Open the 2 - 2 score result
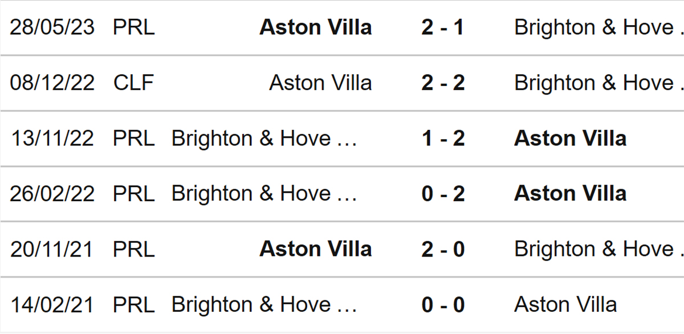The width and height of the screenshot is (684, 334). 443,83
